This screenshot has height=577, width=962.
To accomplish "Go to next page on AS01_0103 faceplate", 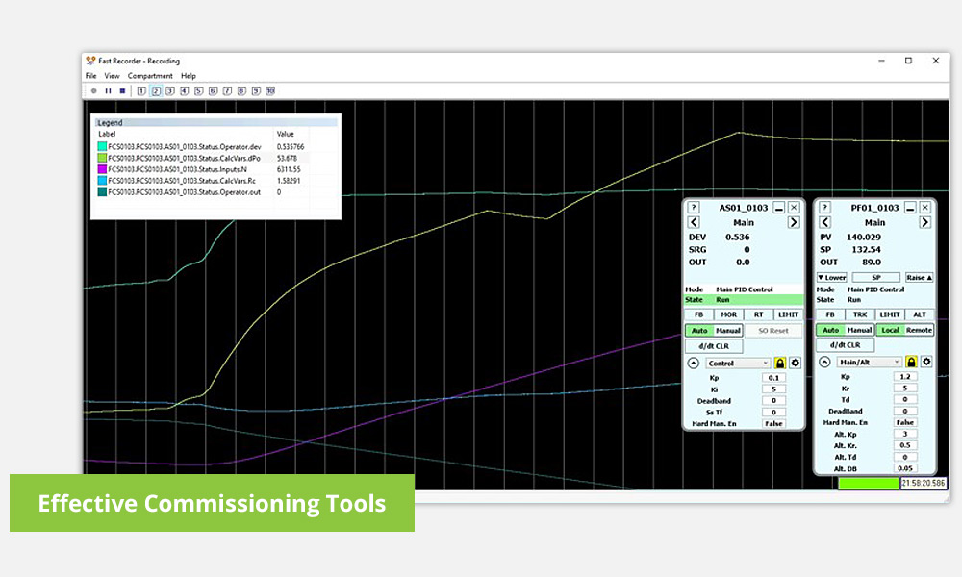I will click(794, 222).
